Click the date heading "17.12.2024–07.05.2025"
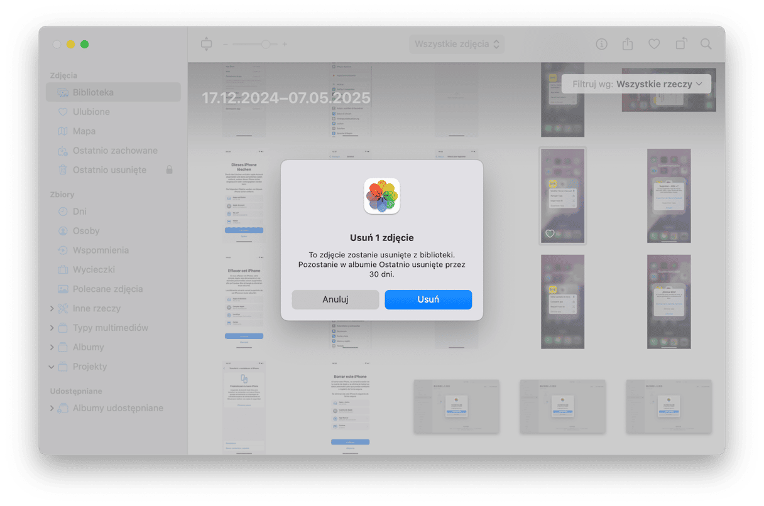Image resolution: width=764 pixels, height=506 pixels. pos(286,98)
